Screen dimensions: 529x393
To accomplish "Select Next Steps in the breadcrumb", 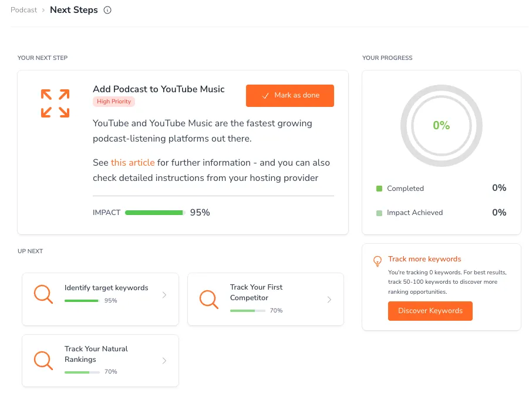I will click(x=73, y=9).
